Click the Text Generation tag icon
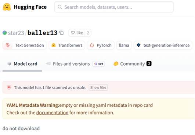195x135 pixels. 8,45
